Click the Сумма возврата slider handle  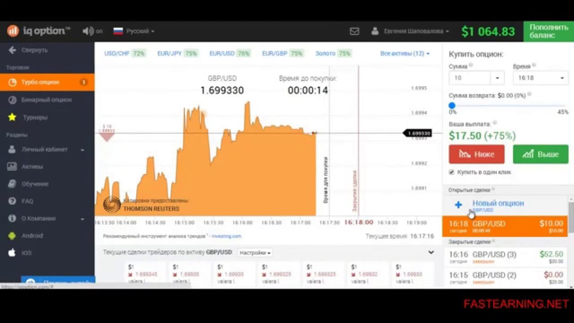tap(452, 105)
